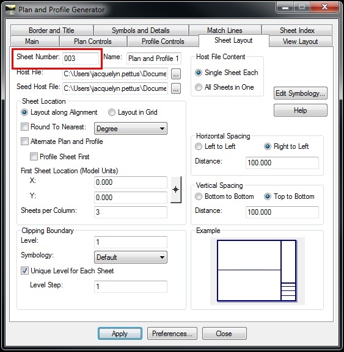
Task: Click the sheet layout Example preview
Action: 257,271
